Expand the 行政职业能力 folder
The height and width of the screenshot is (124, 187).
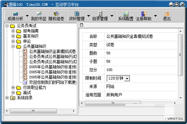[13, 88]
